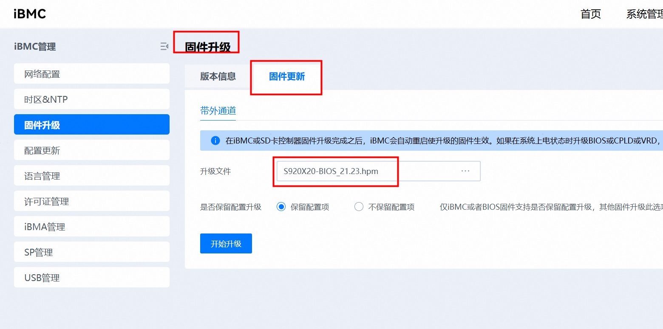Select 固件升级 in the sidebar
Screen dimensions: 663x329
(x=92, y=125)
